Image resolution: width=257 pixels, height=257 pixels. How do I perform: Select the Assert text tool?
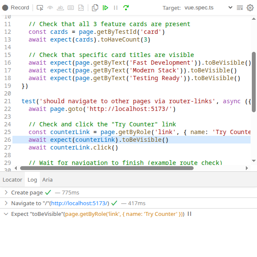click(x=60, y=8)
